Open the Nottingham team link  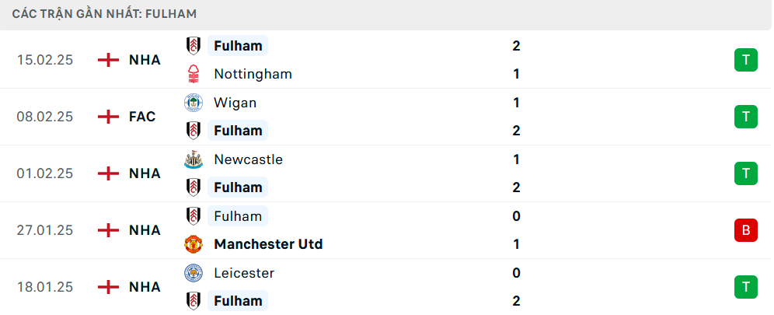[253, 74]
